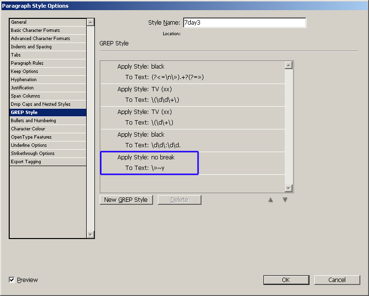
Task: Select GREP Style category
Action: pyautogui.click(x=48, y=113)
